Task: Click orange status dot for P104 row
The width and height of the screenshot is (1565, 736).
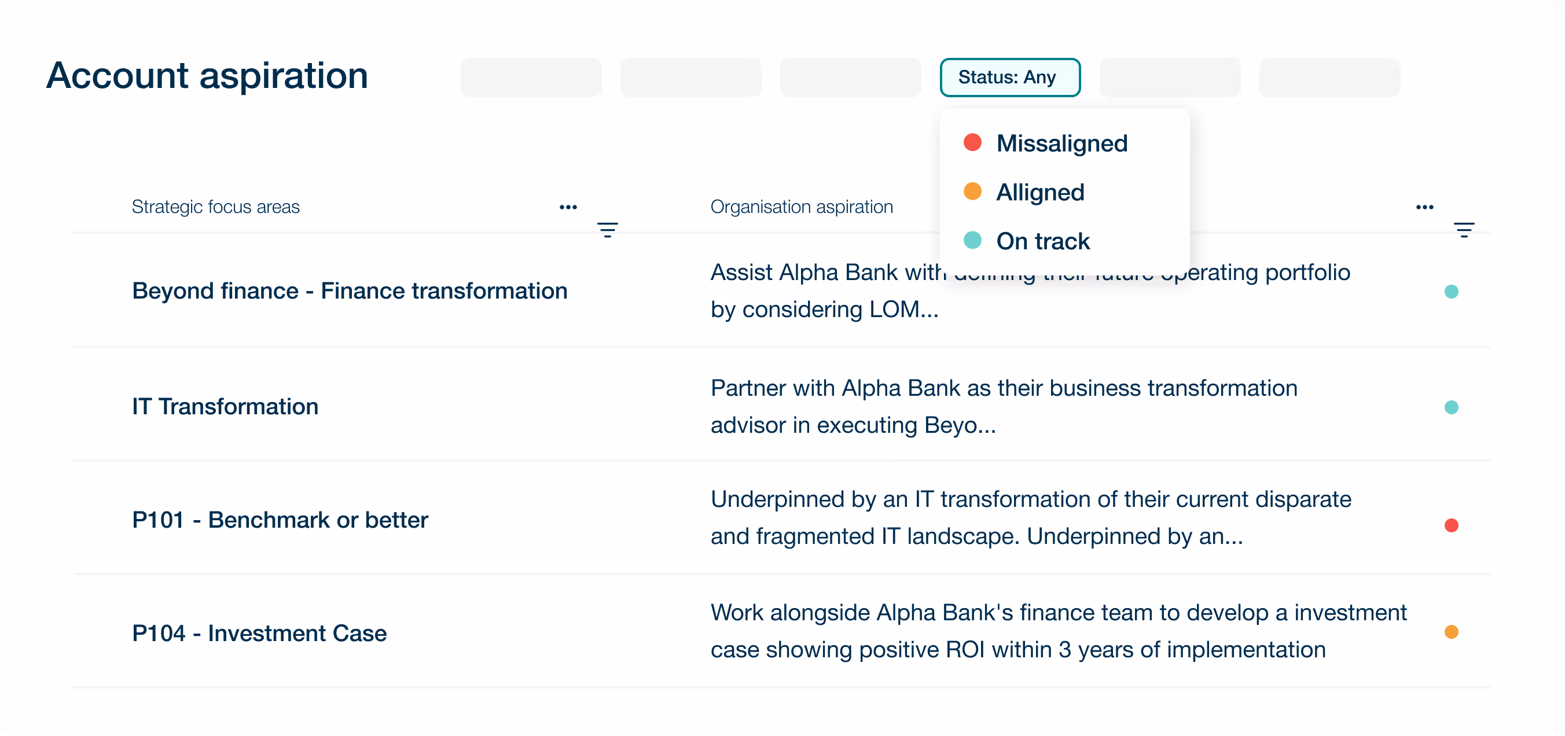Action: tap(1451, 632)
